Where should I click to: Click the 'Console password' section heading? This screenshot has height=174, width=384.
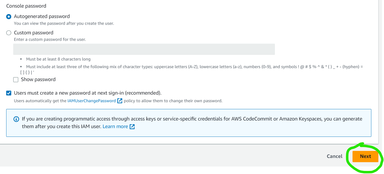click(x=26, y=6)
